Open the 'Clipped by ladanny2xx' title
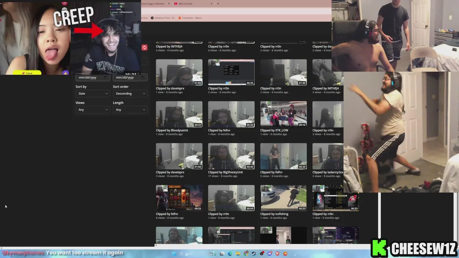The height and width of the screenshot is (258, 459). point(328,172)
